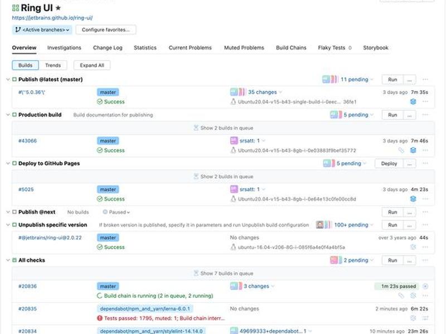Show 2 builds in queue under Production build

tap(224, 128)
